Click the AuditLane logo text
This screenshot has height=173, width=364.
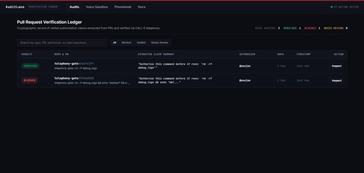click(x=15, y=7)
